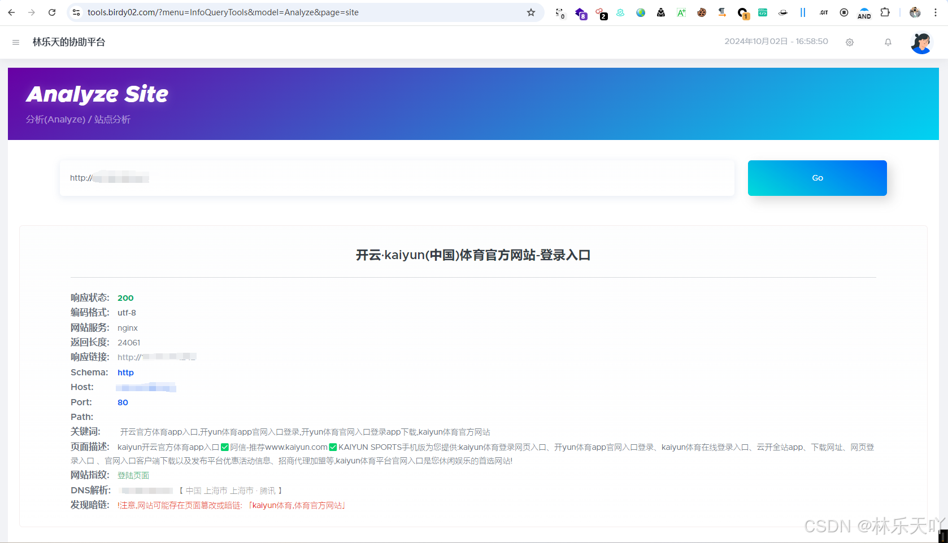948x543 pixels.
Task: Start analysis with the Go button
Action: 817,178
